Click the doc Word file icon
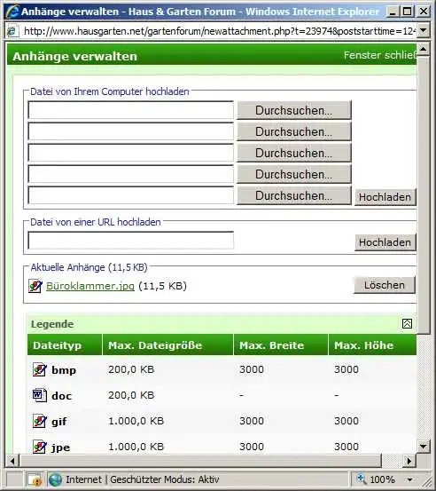 [x=40, y=395]
